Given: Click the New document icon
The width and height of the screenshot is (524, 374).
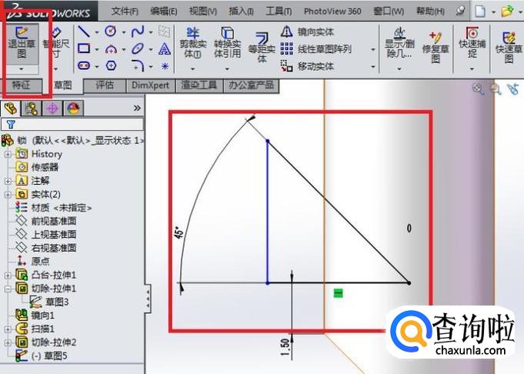Looking at the screenshot, I should pyautogui.click(x=480, y=12).
